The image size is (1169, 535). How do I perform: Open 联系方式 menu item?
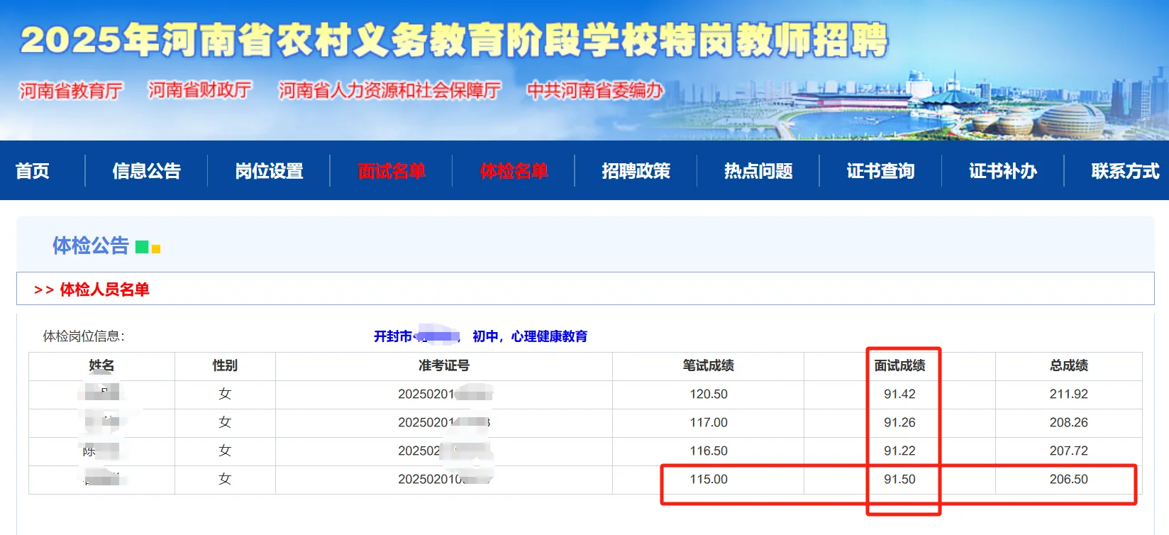tap(1126, 171)
